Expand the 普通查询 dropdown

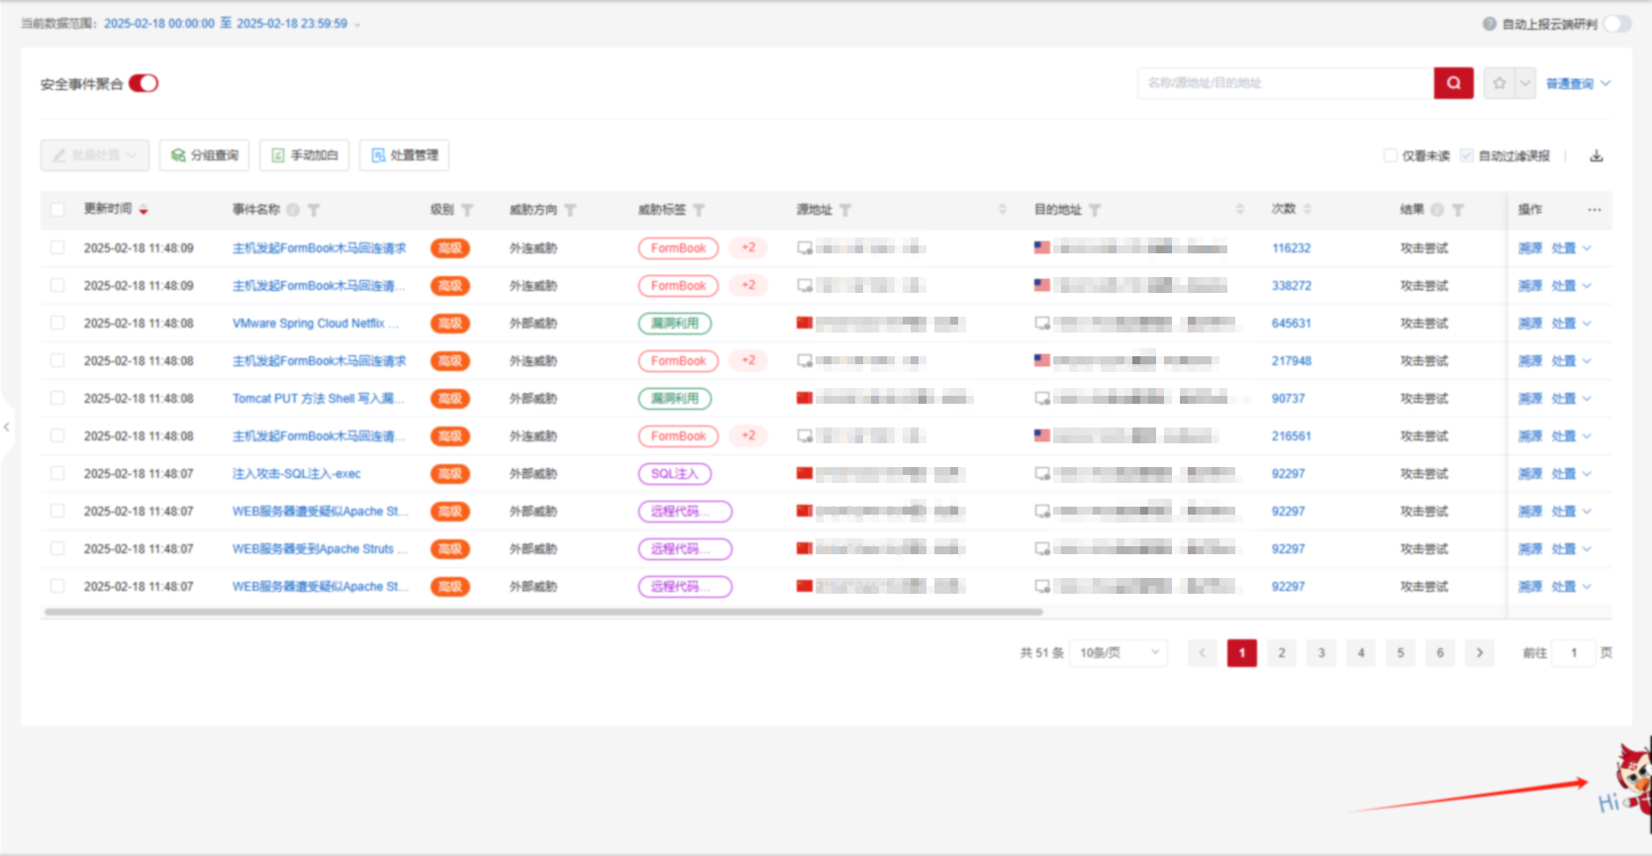click(x=1578, y=83)
